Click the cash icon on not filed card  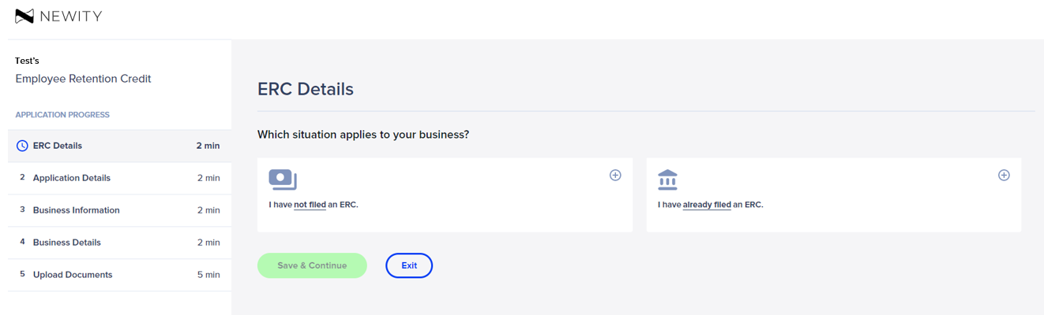pos(283,180)
